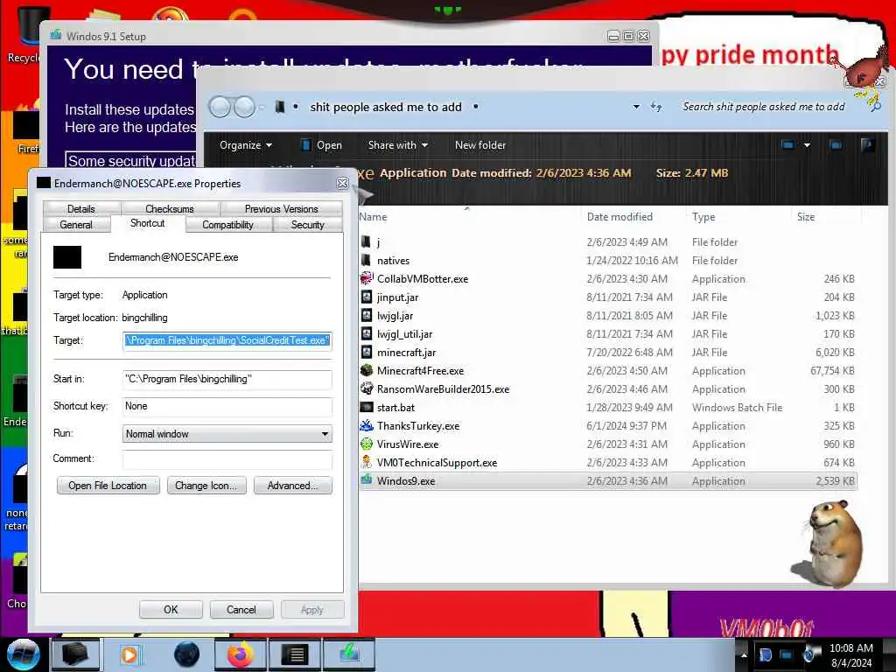Open recent pages dropdown near nav buttons

261,107
